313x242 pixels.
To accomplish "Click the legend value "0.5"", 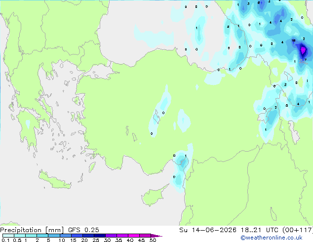I will click(x=17, y=240).
